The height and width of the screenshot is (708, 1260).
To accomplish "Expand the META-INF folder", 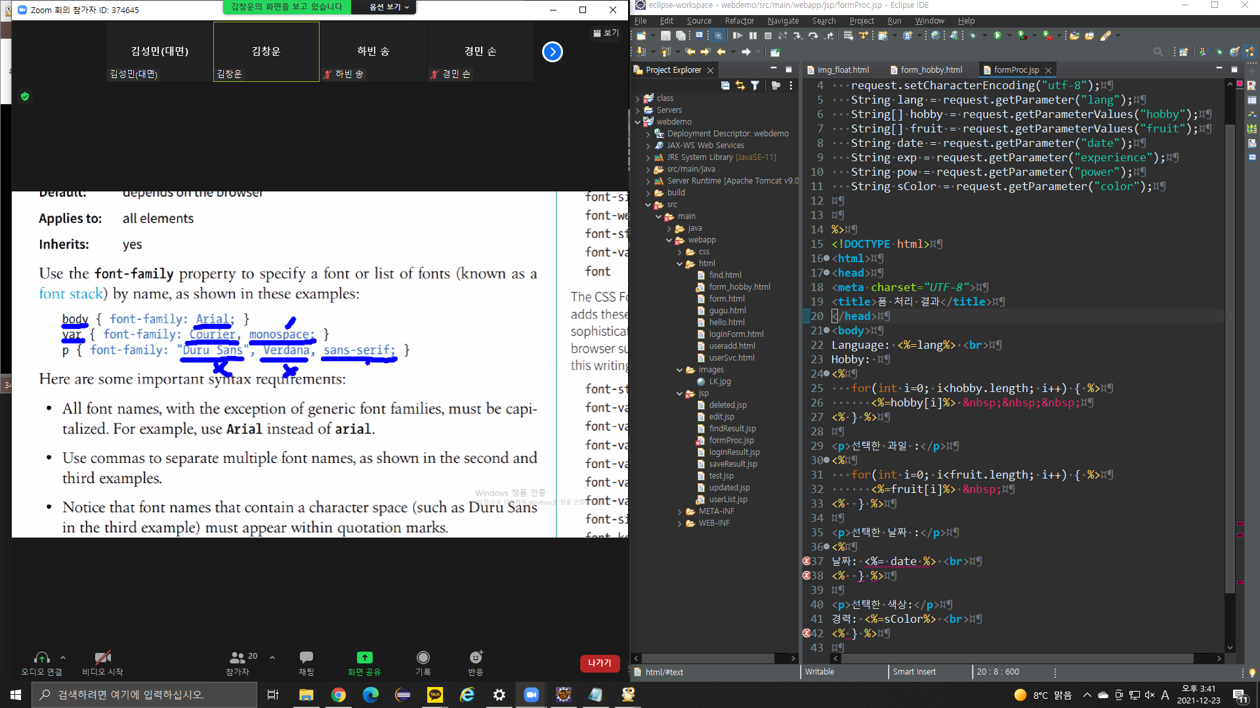I will click(679, 511).
